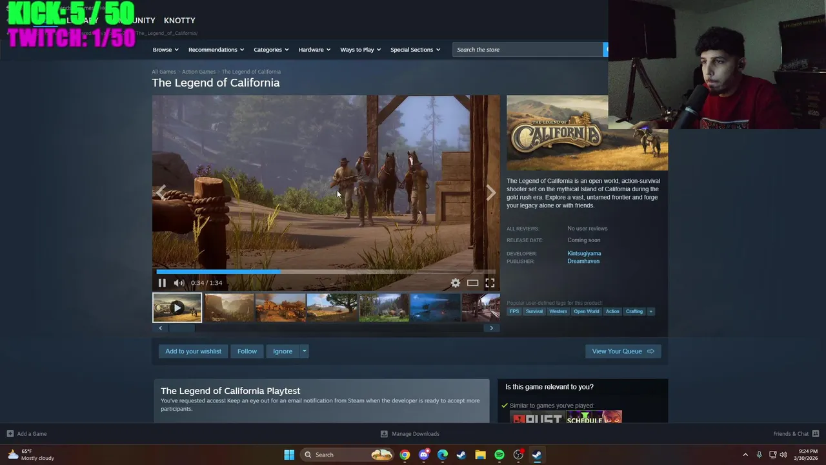Image resolution: width=826 pixels, height=465 pixels.
Task: Move the thumbnail strip scrollbar handle
Action: (181, 328)
